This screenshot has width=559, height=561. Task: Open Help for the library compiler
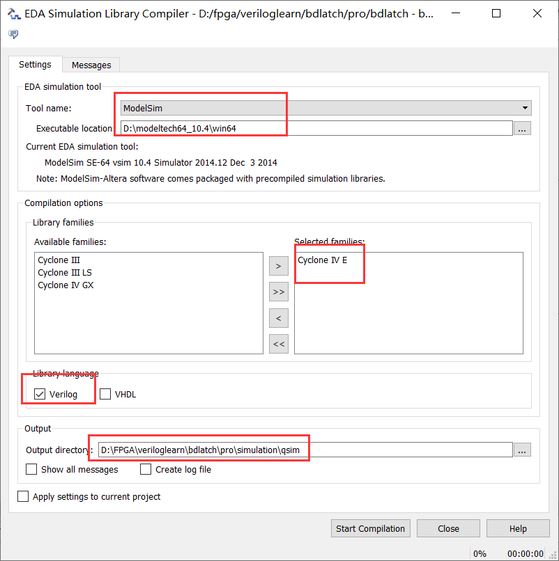(x=518, y=528)
